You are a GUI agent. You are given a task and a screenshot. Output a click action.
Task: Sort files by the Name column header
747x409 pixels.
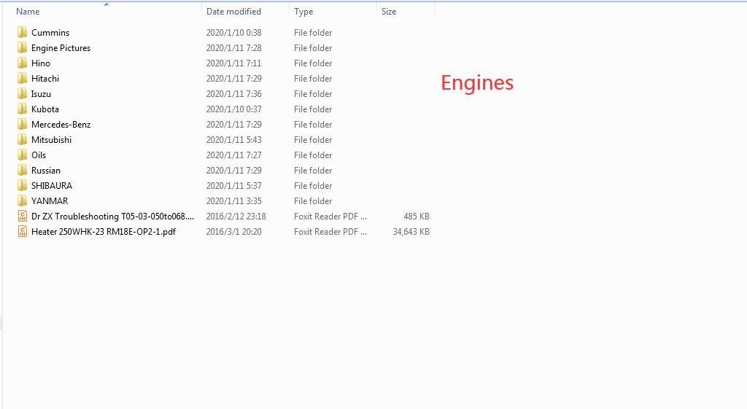point(28,12)
